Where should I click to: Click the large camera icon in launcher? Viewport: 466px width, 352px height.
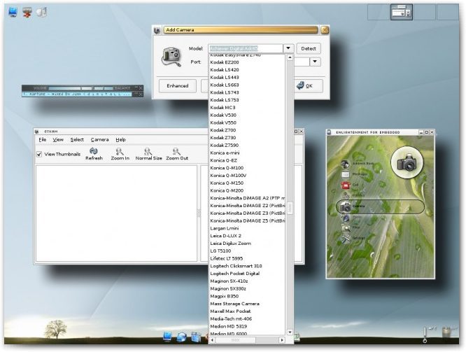(406, 162)
